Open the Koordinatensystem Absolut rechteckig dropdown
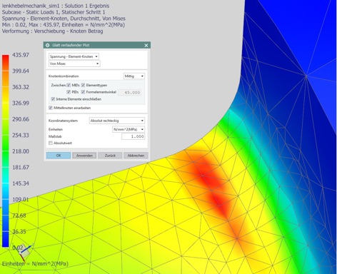337x274 pixels. (117, 121)
